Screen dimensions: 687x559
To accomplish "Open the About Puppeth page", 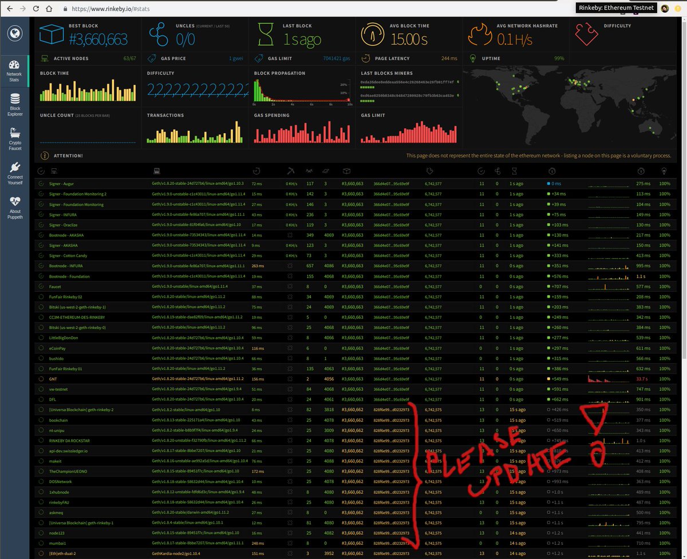I will click(14, 207).
